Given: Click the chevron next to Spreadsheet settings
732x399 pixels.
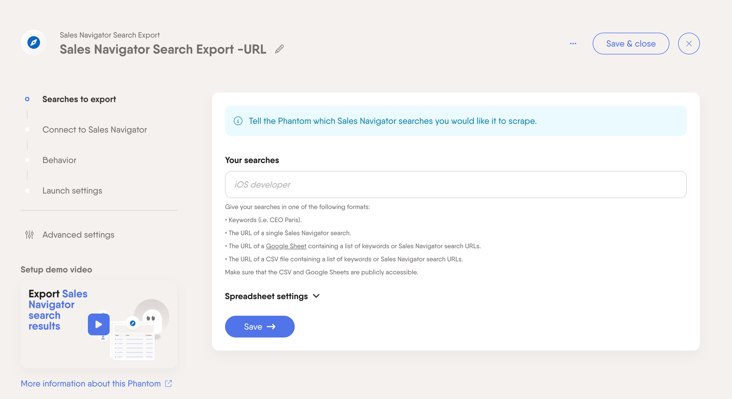Looking at the screenshot, I should click(316, 296).
